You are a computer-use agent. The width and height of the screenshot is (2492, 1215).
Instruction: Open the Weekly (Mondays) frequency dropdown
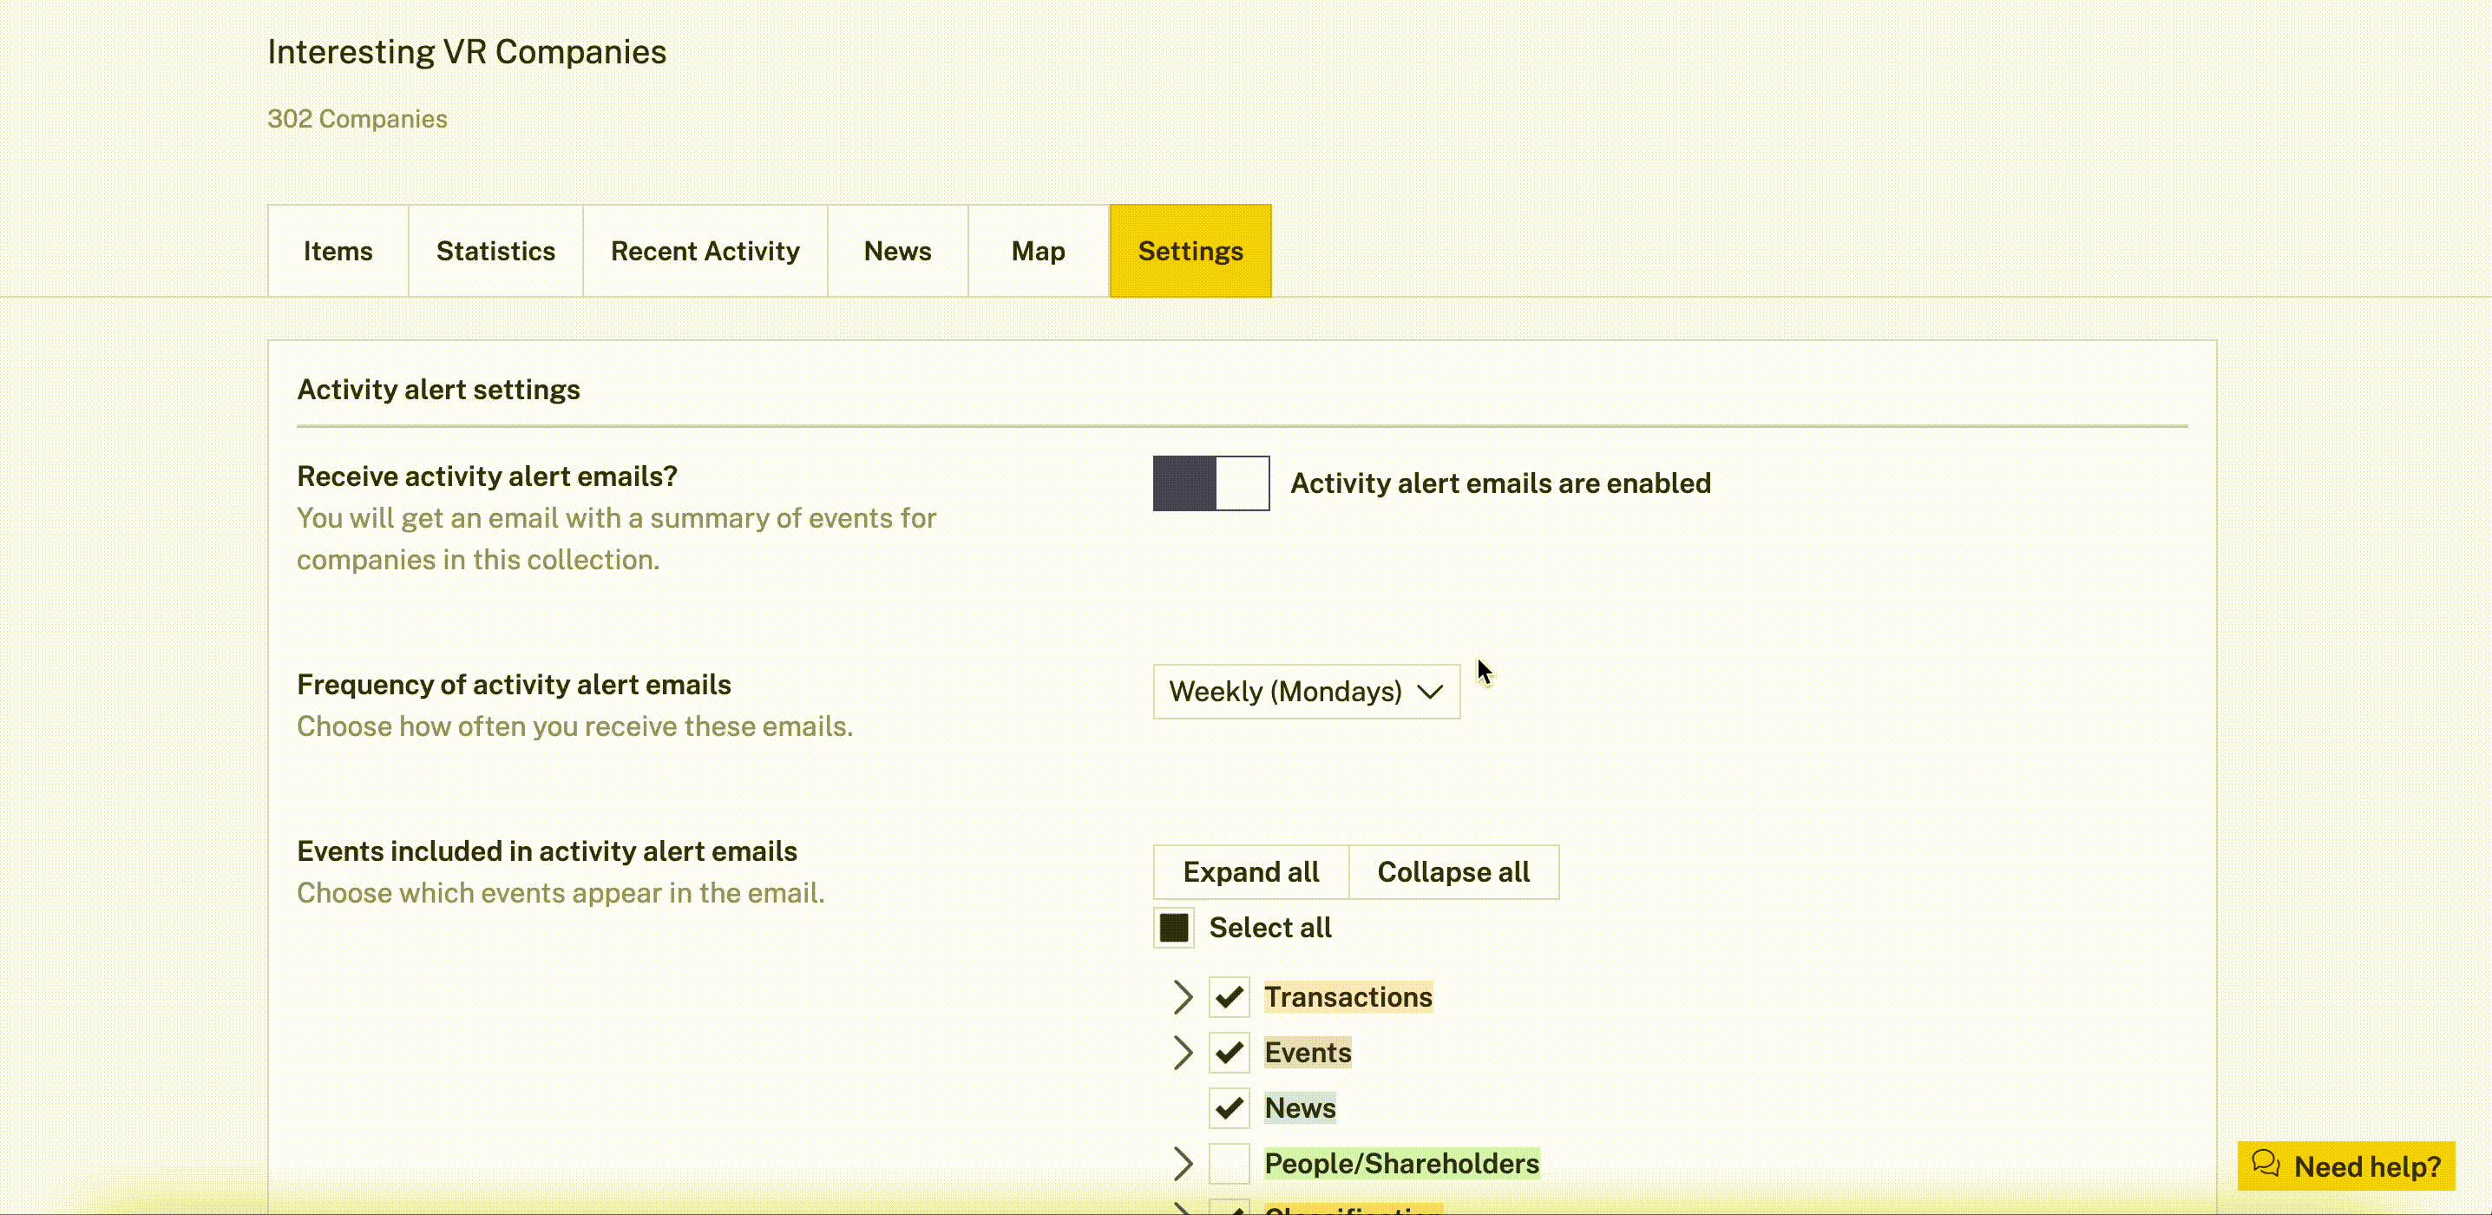pos(1306,692)
